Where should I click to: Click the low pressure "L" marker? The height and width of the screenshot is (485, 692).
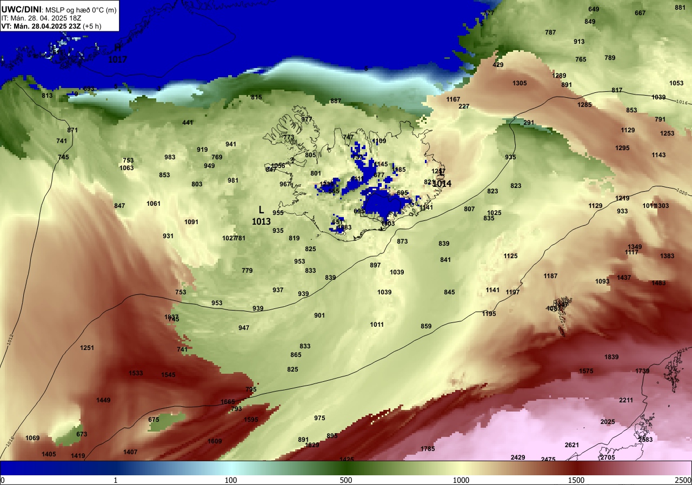coord(261,210)
